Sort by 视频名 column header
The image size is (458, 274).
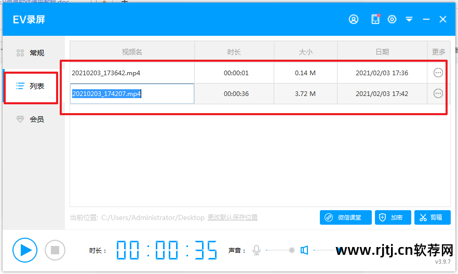(132, 52)
